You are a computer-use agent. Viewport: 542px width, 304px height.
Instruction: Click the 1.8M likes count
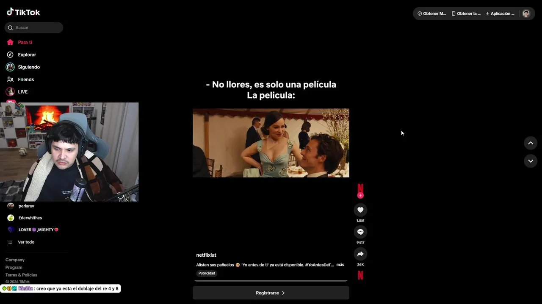point(360,220)
